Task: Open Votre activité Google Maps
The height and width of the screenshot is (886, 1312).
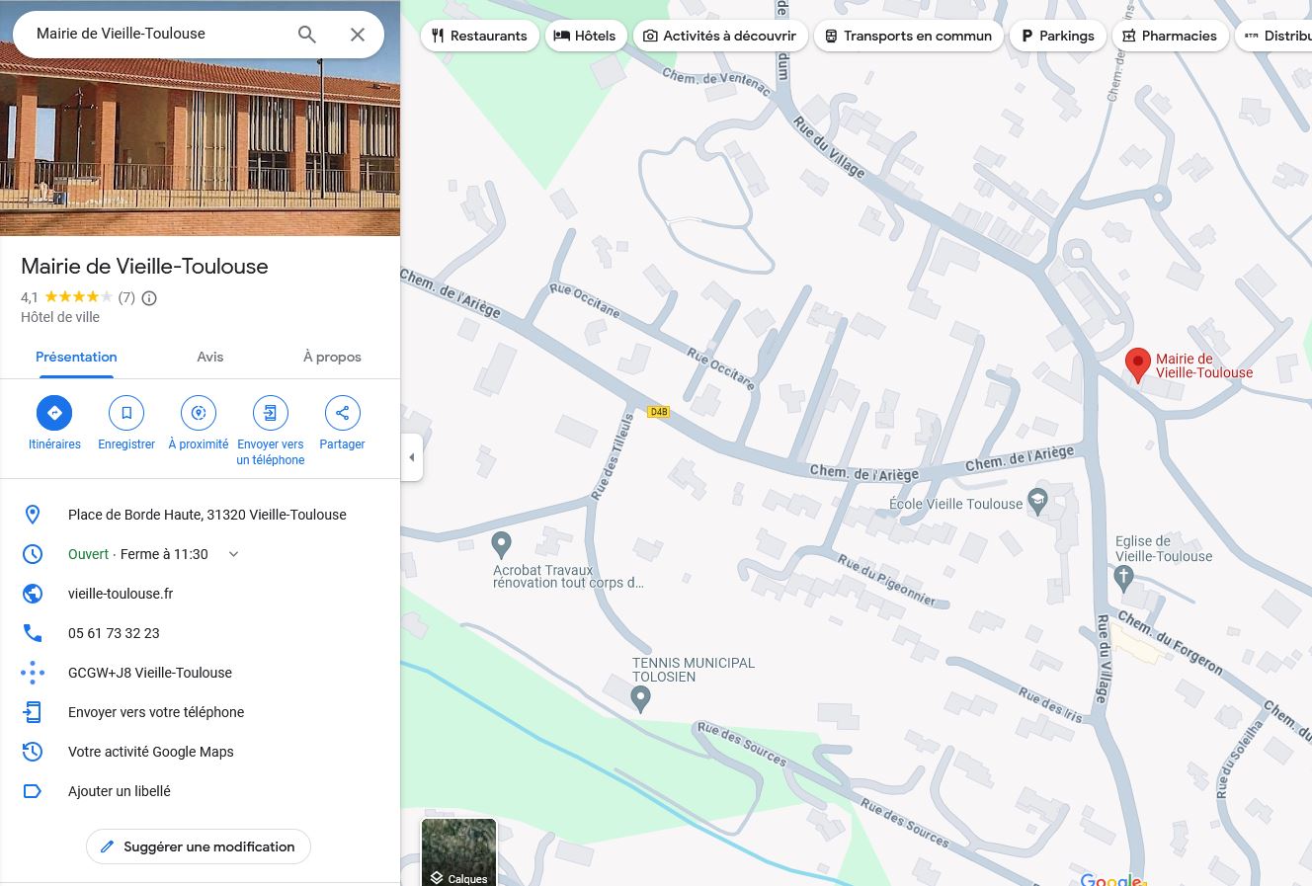Action: tap(151, 752)
